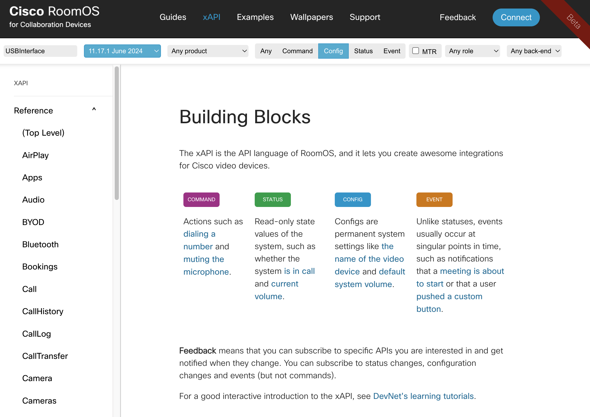Select the Event filter tab
This screenshot has height=417, width=590.
click(x=392, y=51)
